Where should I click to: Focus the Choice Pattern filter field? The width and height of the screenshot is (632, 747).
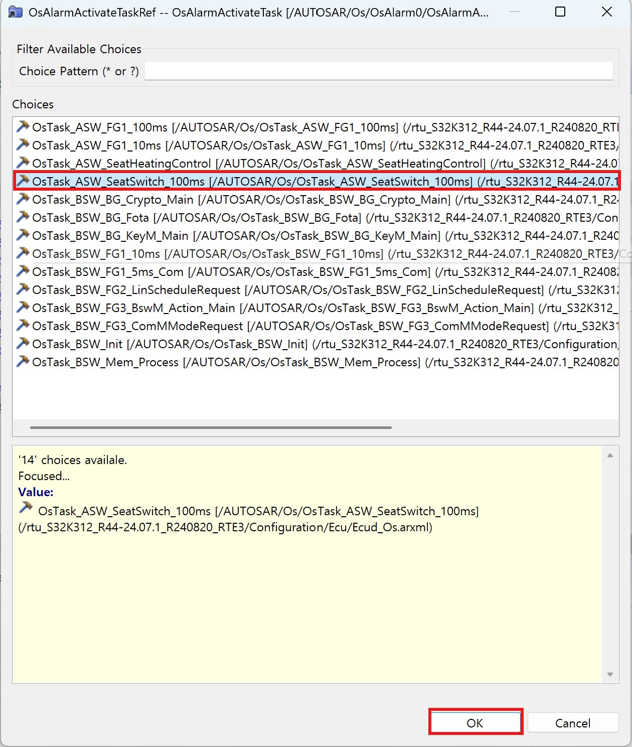point(379,71)
